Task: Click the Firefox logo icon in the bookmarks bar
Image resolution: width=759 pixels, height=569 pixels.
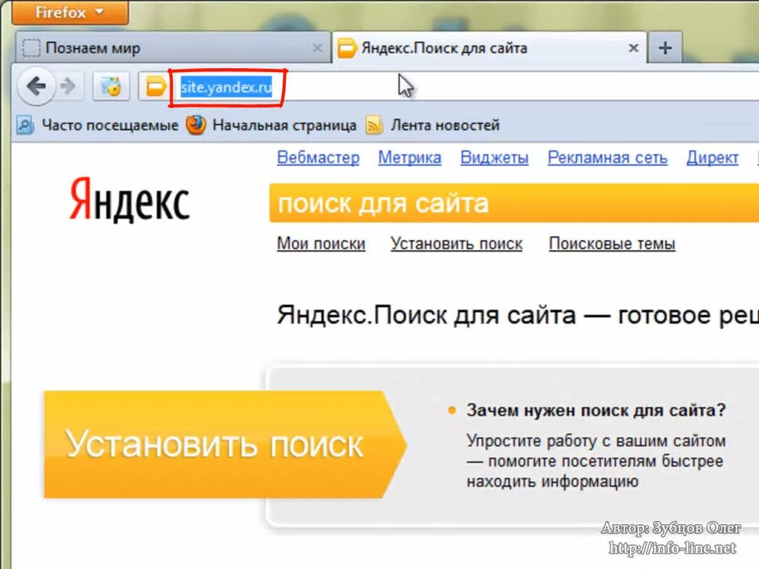Action: click(196, 125)
